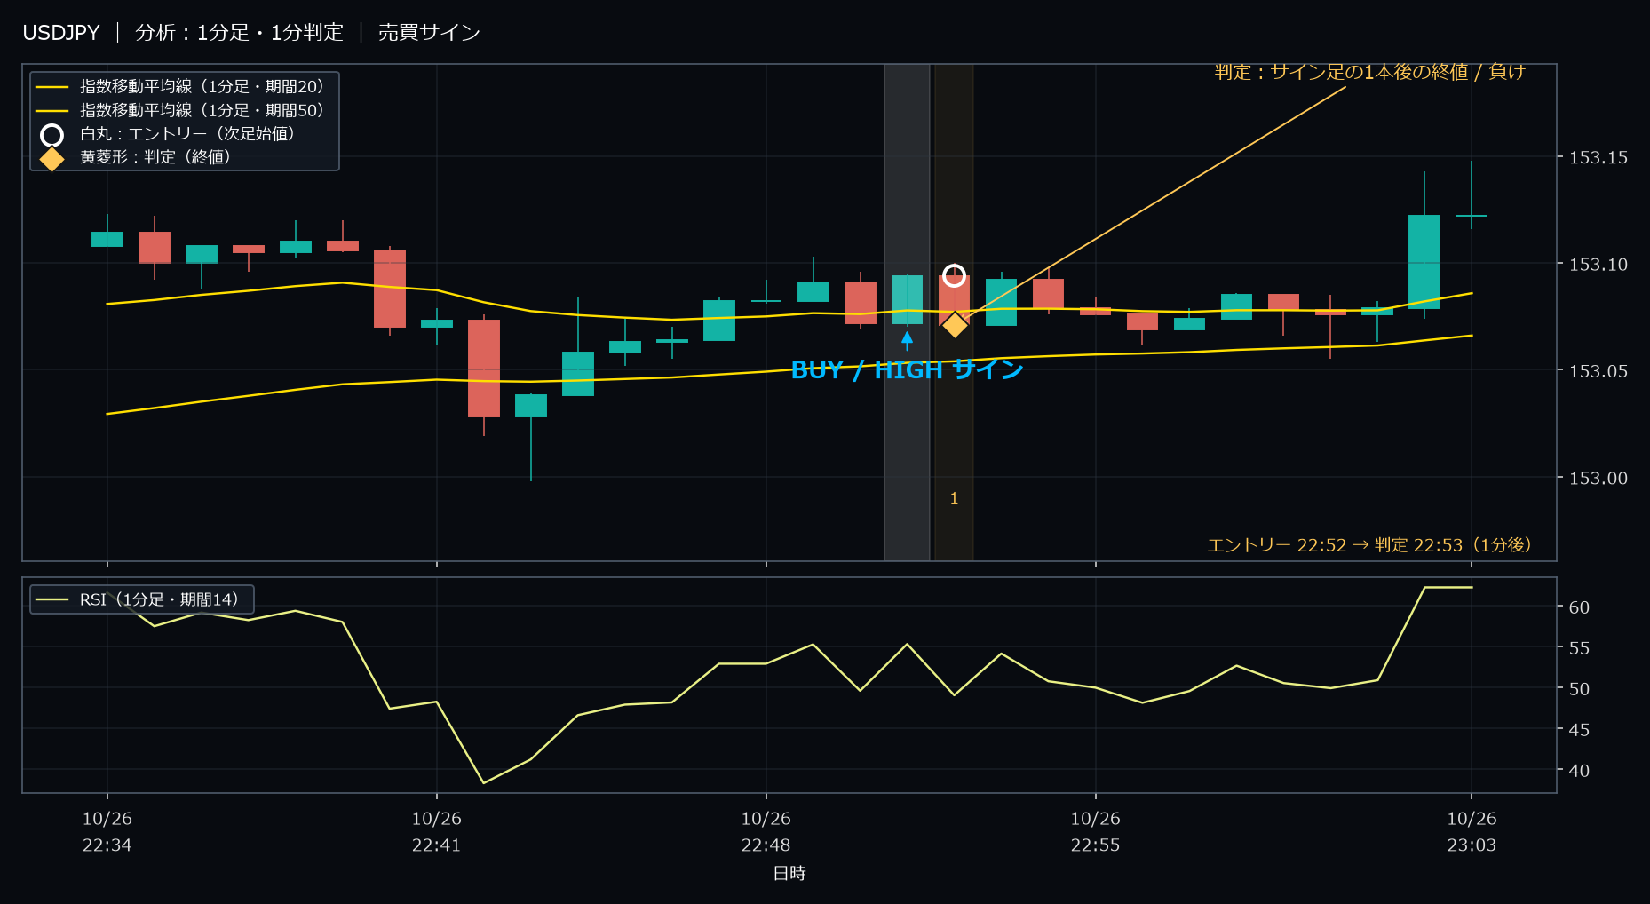
Task: Click the large green candle near 23:02
Action: click(x=1424, y=262)
